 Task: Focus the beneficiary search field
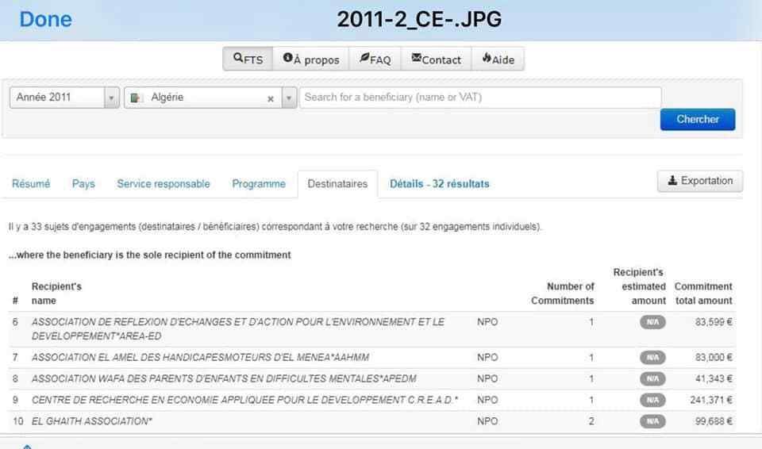tap(479, 98)
